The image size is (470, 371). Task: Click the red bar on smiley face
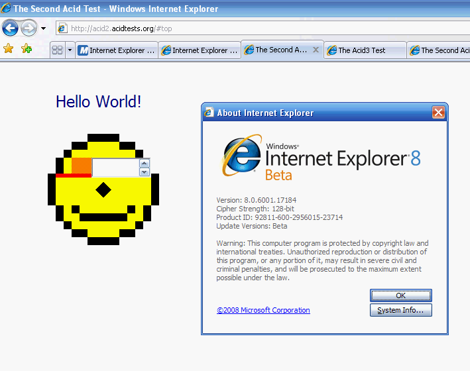[74, 176]
